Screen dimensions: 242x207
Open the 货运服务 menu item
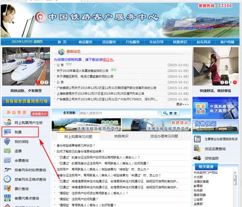(x=109, y=42)
